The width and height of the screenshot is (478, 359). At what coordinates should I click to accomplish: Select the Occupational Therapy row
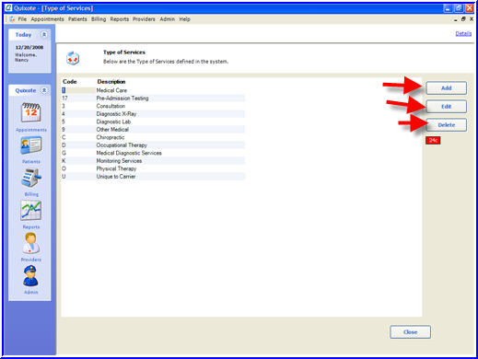pyautogui.click(x=153, y=145)
